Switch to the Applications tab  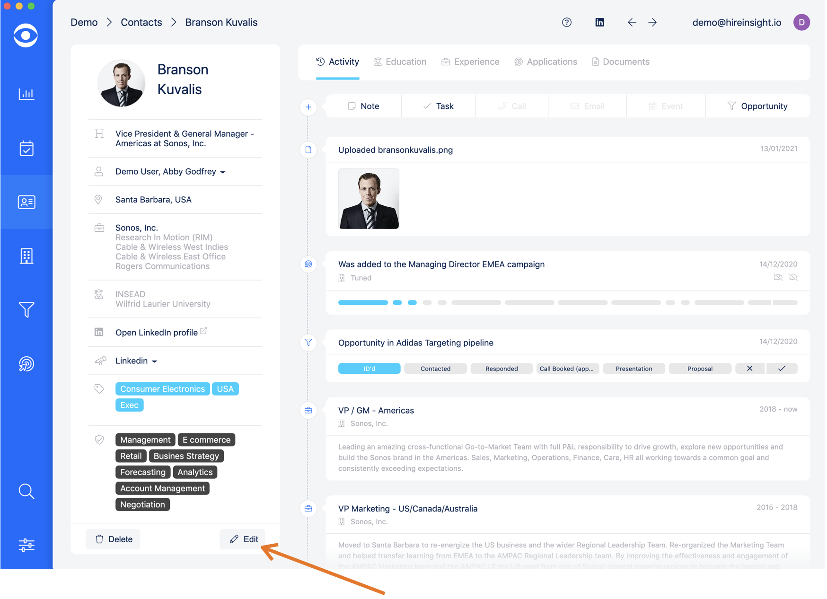point(545,62)
